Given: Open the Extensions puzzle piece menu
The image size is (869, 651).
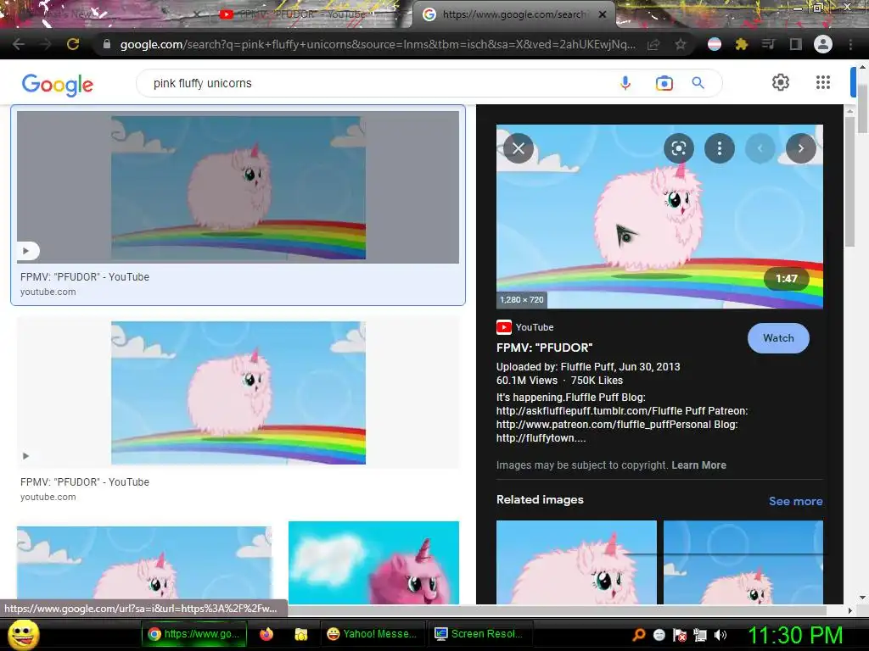Looking at the screenshot, I should (742, 44).
